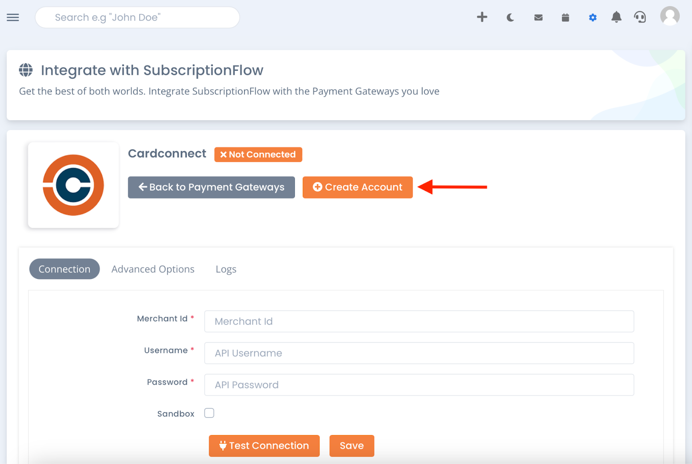Switch to Advanced Options tab
The height and width of the screenshot is (464, 692).
[153, 269]
